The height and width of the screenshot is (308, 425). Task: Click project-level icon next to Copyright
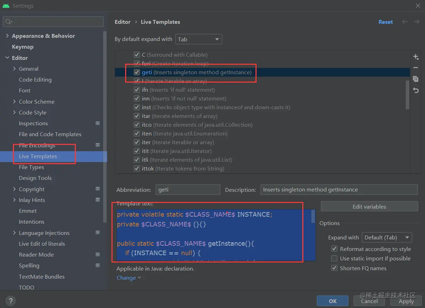pyautogui.click(x=98, y=189)
